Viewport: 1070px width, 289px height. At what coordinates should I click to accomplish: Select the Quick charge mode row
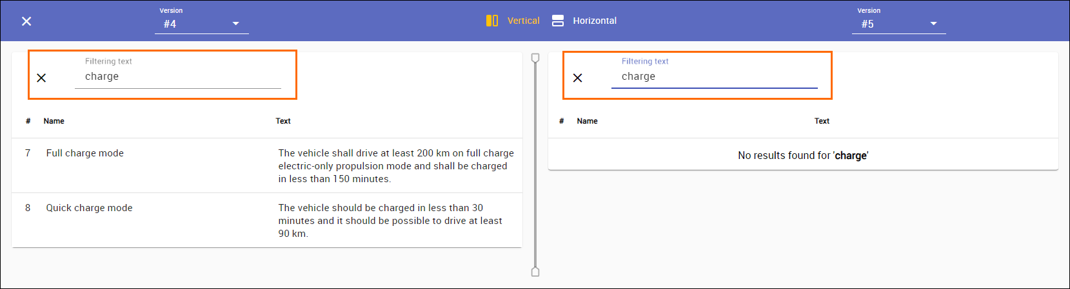tap(89, 208)
